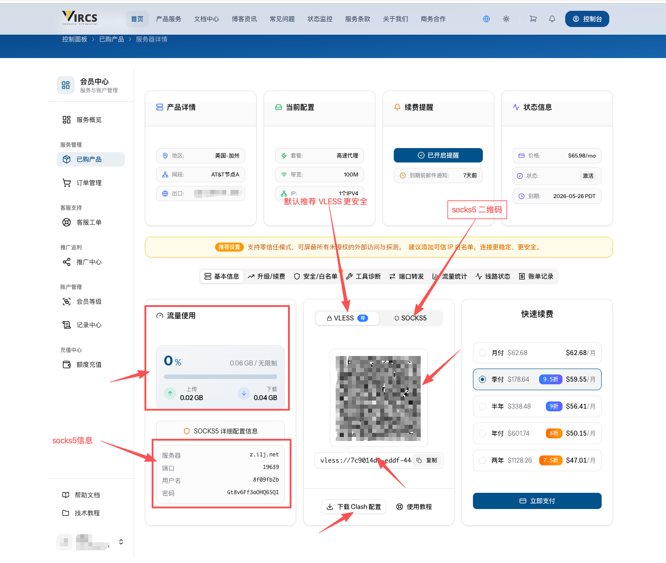Open the 商务合作 menu item

(433, 19)
